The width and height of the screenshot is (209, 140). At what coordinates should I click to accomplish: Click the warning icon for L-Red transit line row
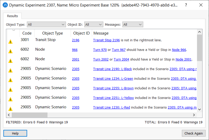tap(10, 109)
